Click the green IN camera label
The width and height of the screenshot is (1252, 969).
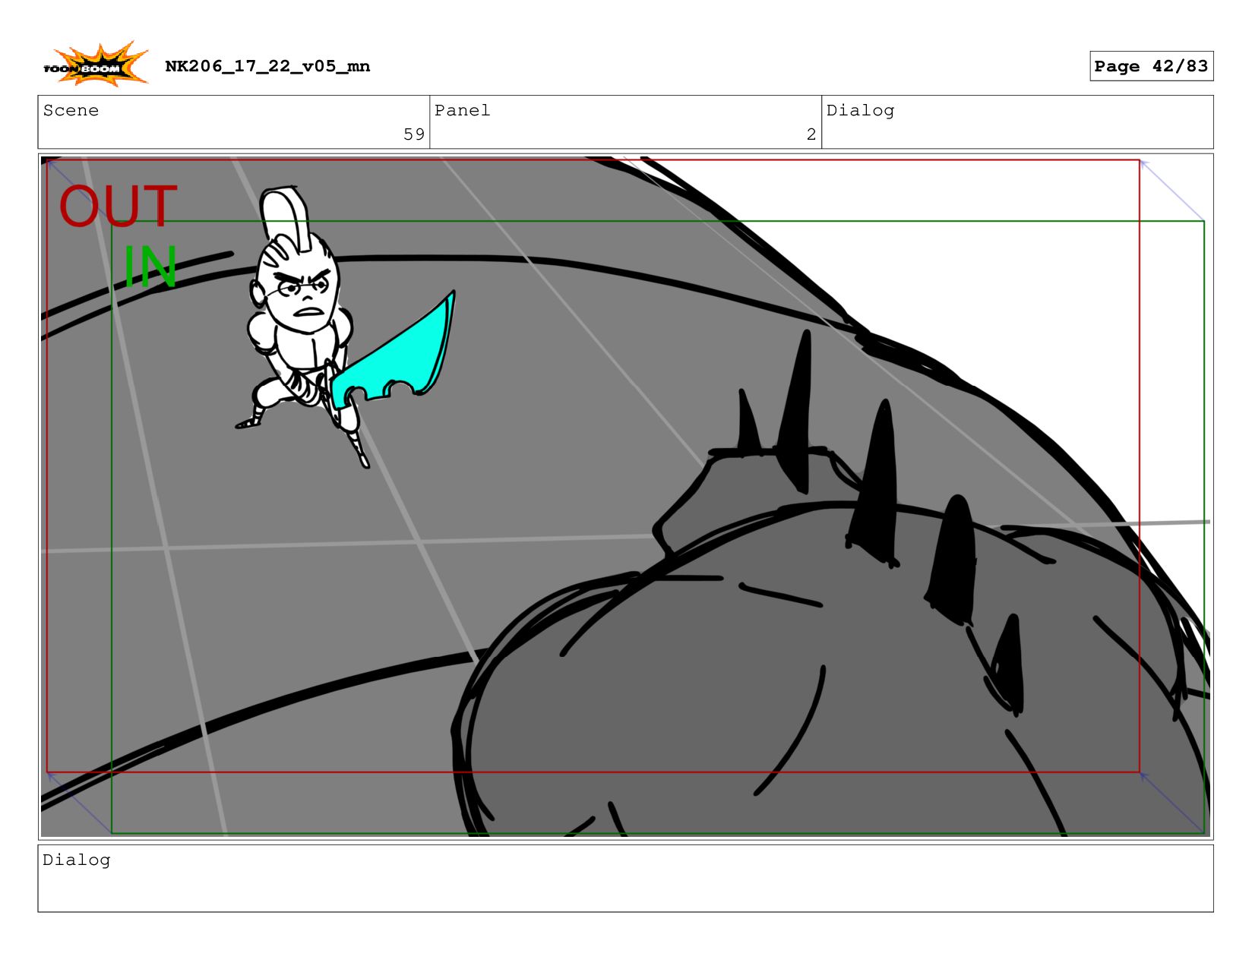click(x=150, y=267)
